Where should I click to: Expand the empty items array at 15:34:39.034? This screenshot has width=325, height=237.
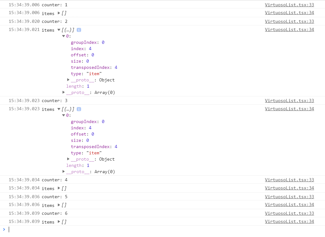click(x=59, y=188)
